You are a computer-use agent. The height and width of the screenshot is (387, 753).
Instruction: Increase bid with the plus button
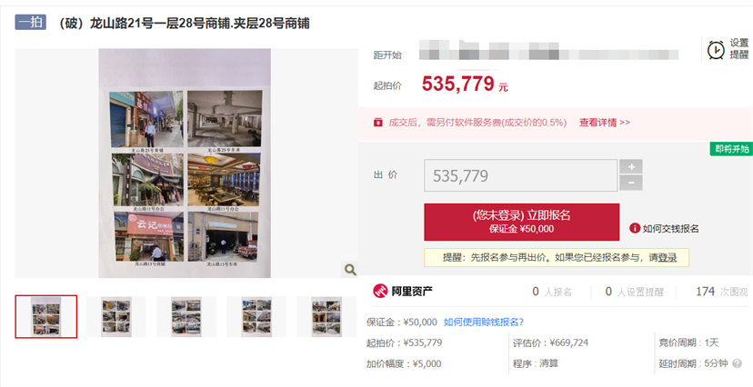click(631, 166)
